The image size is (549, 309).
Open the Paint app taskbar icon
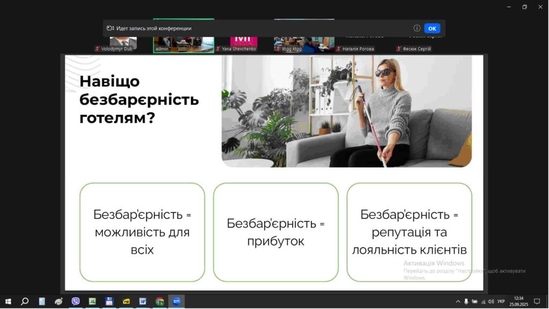coord(58,302)
